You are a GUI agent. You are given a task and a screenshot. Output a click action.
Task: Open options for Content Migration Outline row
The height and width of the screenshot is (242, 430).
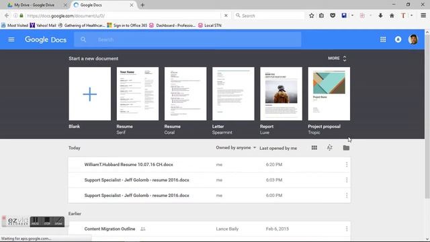pos(347,229)
